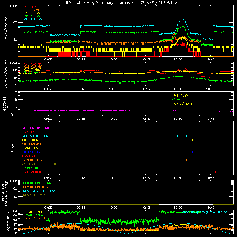Viewport: 237px width, 237px height.
Task: Click the Degrees or % axis title
Action: [x=8, y=222]
